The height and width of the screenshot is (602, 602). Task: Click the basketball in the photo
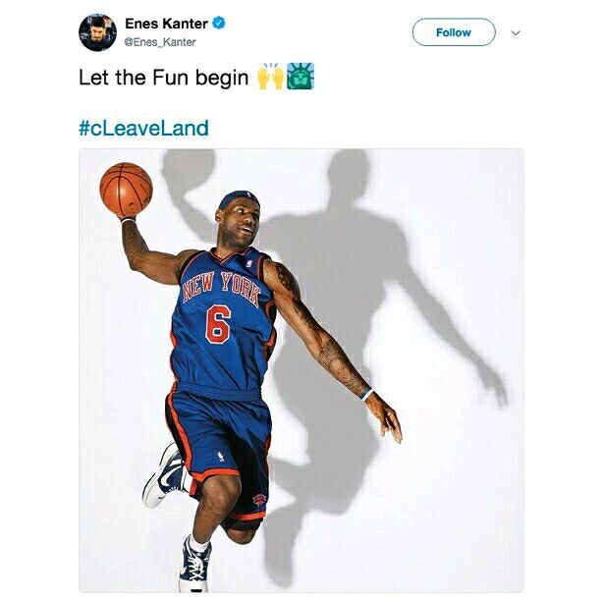click(x=126, y=190)
